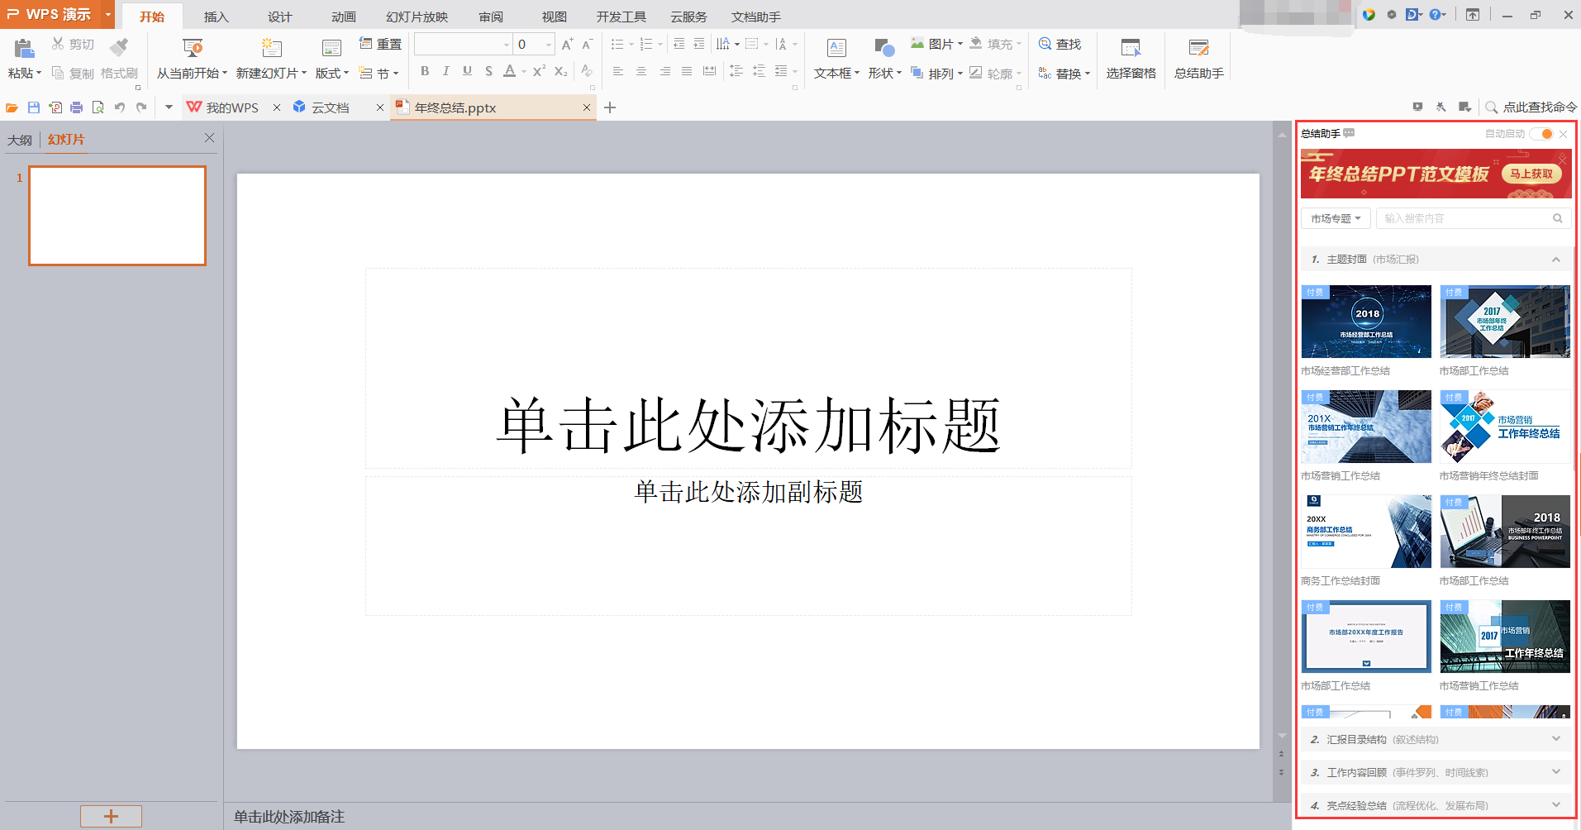Click the save icon in quick access toolbar
The image size is (1581, 830).
click(x=34, y=107)
